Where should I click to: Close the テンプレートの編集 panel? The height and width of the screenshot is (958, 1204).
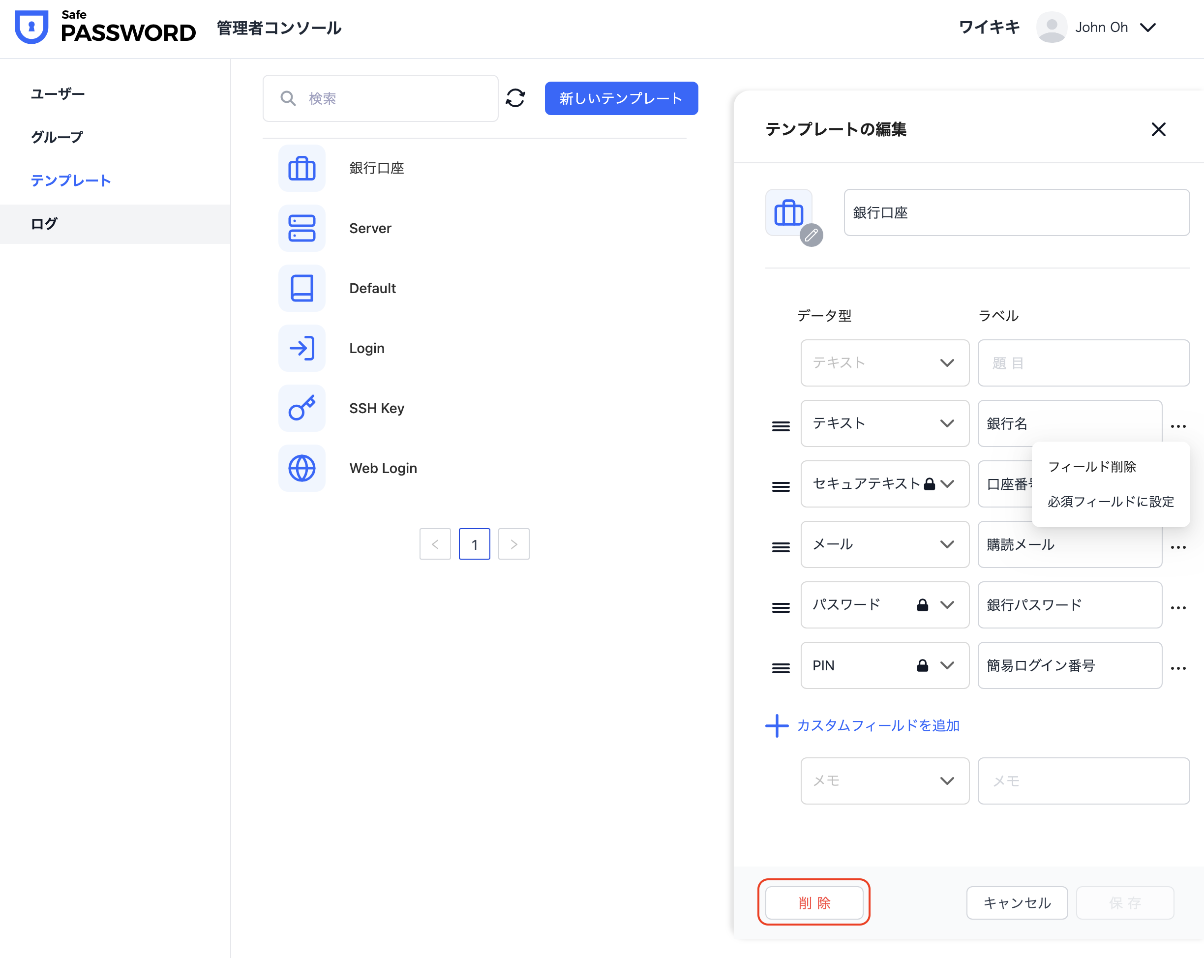click(1158, 129)
